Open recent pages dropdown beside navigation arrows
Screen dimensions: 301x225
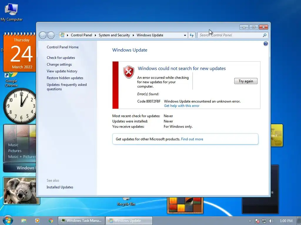point(57,35)
